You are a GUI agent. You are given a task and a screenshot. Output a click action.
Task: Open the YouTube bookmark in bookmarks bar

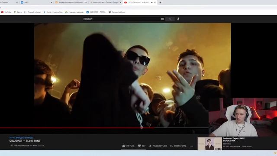click(x=6, y=12)
